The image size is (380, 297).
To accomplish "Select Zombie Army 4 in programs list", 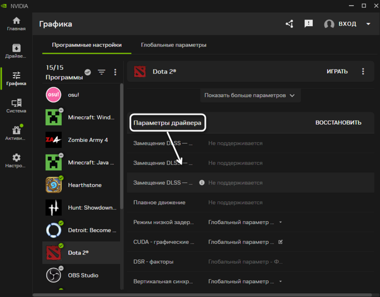I will point(81,140).
